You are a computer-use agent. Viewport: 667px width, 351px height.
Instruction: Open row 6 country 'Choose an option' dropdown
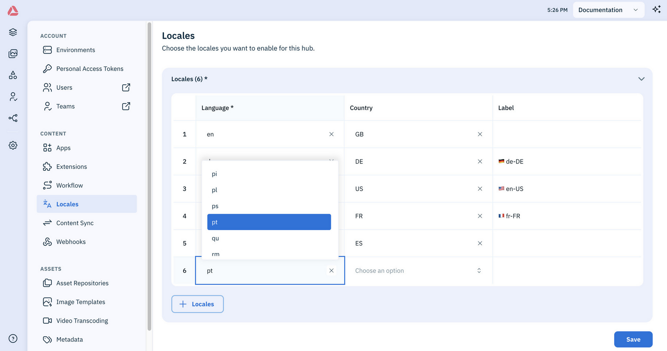click(x=418, y=271)
